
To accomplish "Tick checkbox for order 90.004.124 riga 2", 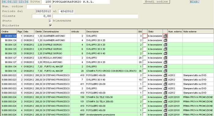I will 144,40.
